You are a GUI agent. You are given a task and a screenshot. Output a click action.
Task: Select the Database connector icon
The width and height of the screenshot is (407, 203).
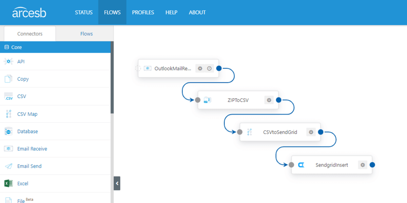point(8,131)
